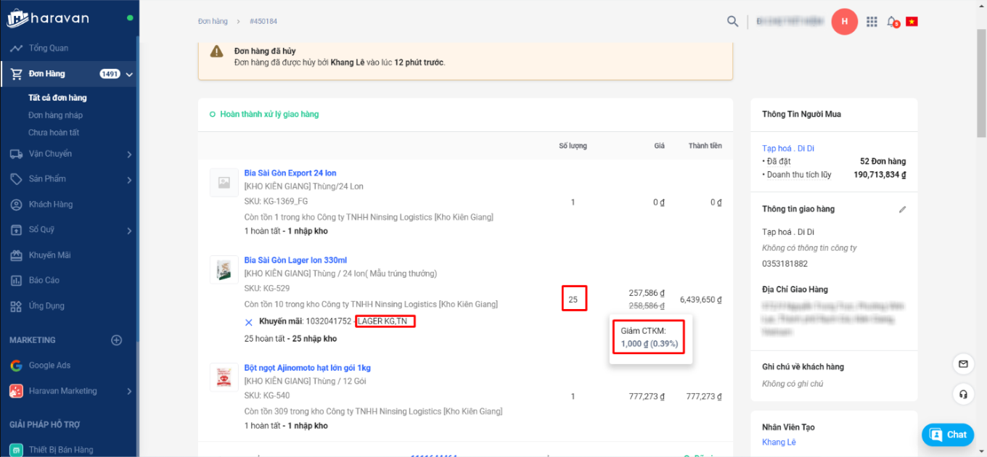Screen dimensions: 987x457
Task: Open the apps grid icon
Action: pos(872,22)
